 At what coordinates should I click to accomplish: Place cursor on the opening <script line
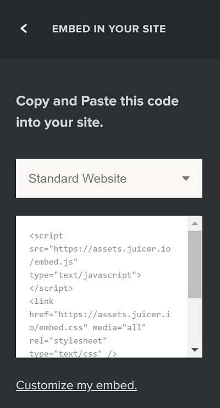pyautogui.click(x=46, y=236)
